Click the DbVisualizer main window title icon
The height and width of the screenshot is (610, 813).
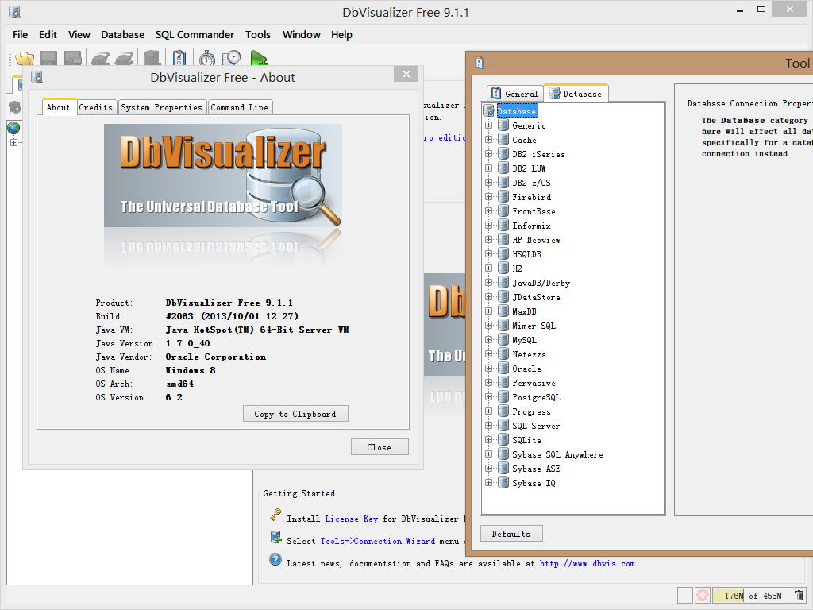click(14, 12)
